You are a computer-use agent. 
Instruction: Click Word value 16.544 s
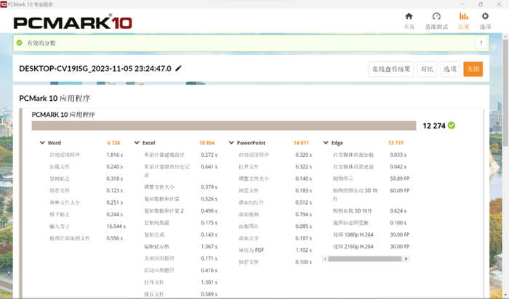116,226
